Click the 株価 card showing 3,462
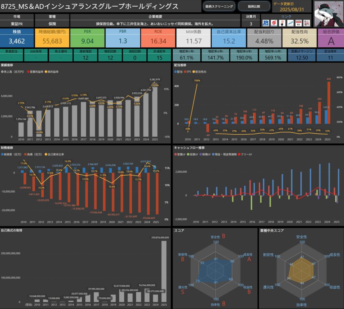Image resolution: width=344 pixels, height=309 pixels. [x=17, y=38]
